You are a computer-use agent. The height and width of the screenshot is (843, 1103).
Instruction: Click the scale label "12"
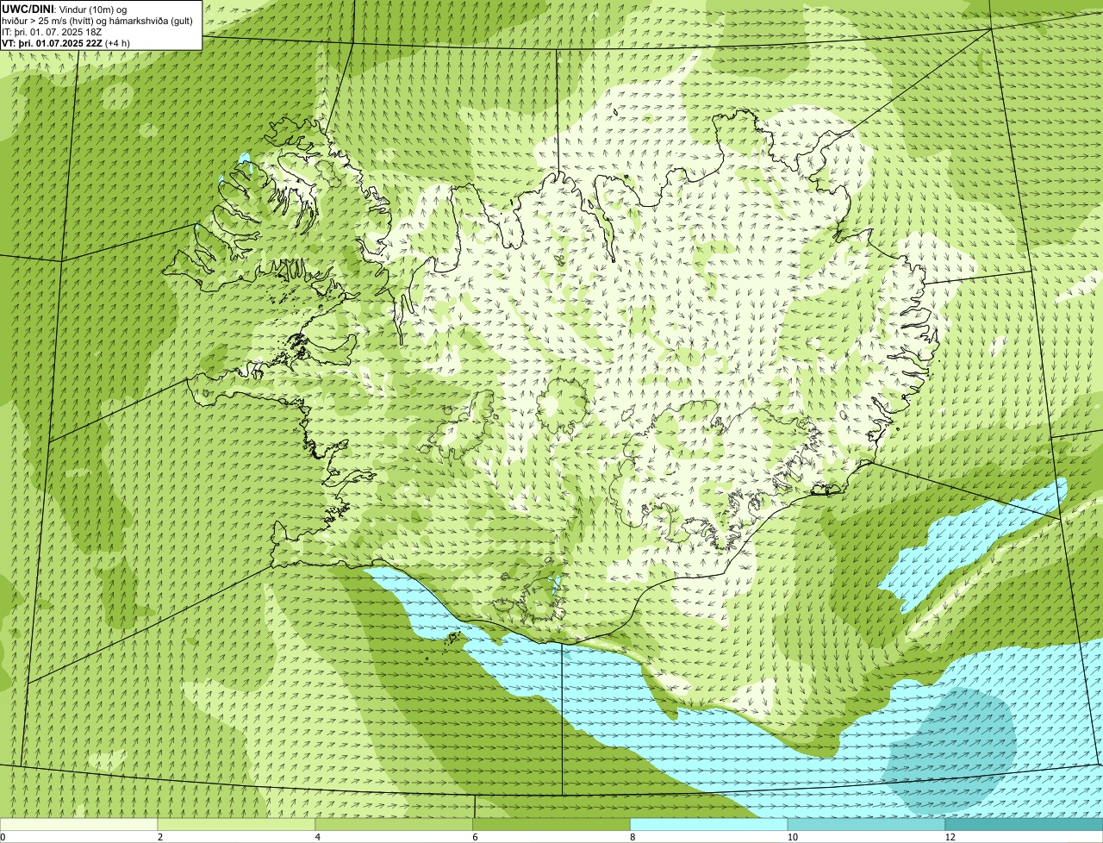(950, 837)
